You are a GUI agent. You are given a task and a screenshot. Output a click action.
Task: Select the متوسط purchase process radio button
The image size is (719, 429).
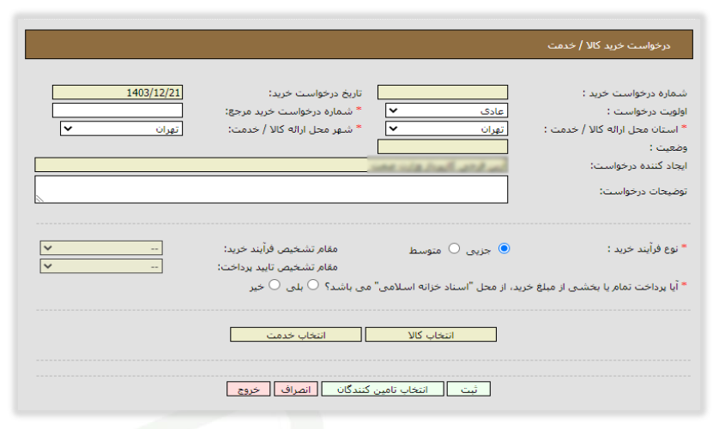point(454,248)
